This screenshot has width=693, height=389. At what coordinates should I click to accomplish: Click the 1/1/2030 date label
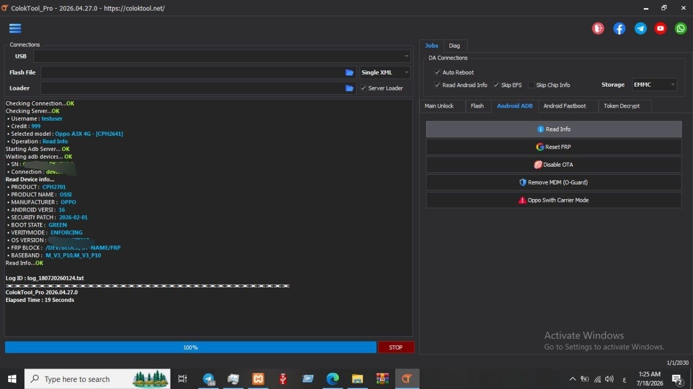pyautogui.click(x=677, y=362)
